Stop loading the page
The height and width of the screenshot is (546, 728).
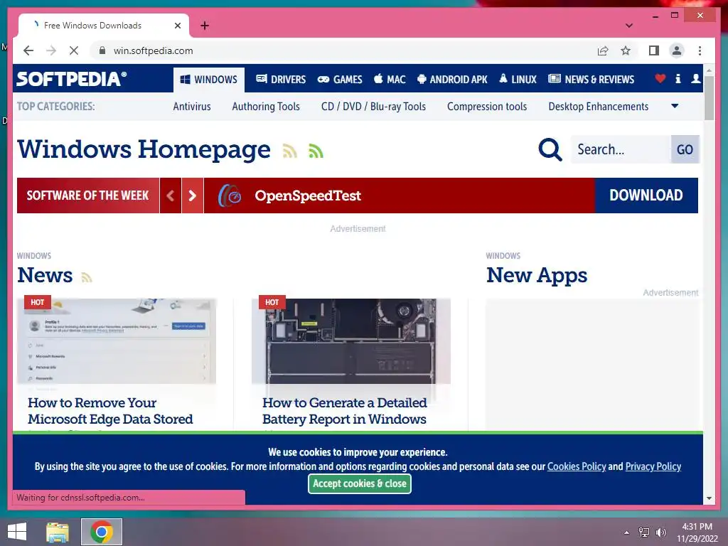74,50
